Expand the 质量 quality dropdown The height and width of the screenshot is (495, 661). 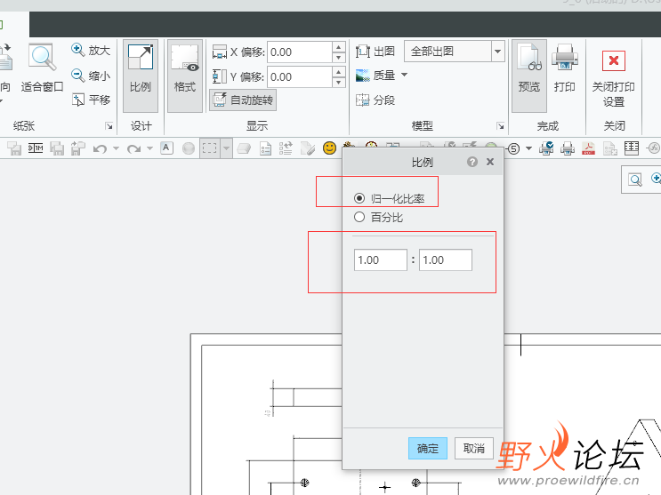(404, 75)
